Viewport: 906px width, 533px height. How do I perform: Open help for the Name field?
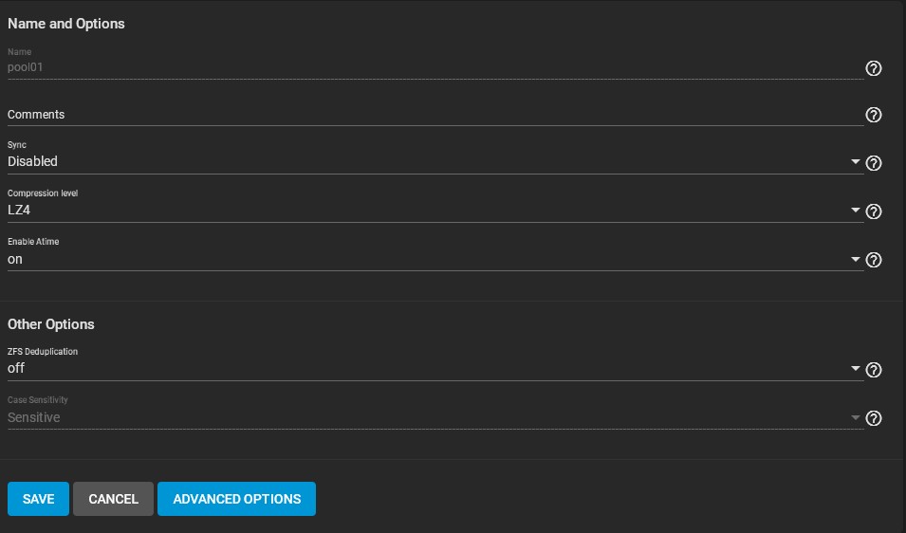point(873,68)
